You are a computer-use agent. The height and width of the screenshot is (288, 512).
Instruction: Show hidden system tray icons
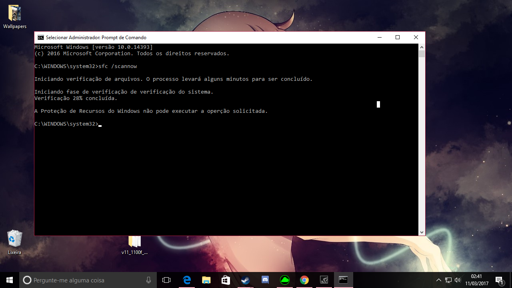click(439, 280)
